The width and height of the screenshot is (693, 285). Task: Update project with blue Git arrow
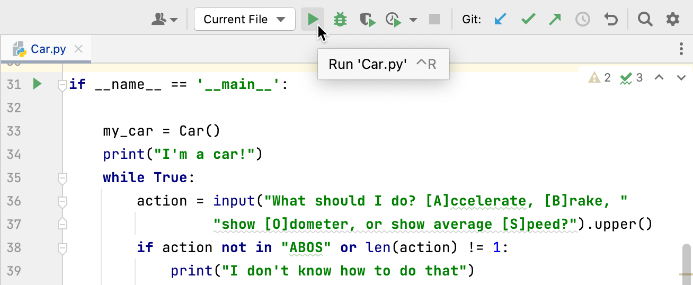coord(500,20)
